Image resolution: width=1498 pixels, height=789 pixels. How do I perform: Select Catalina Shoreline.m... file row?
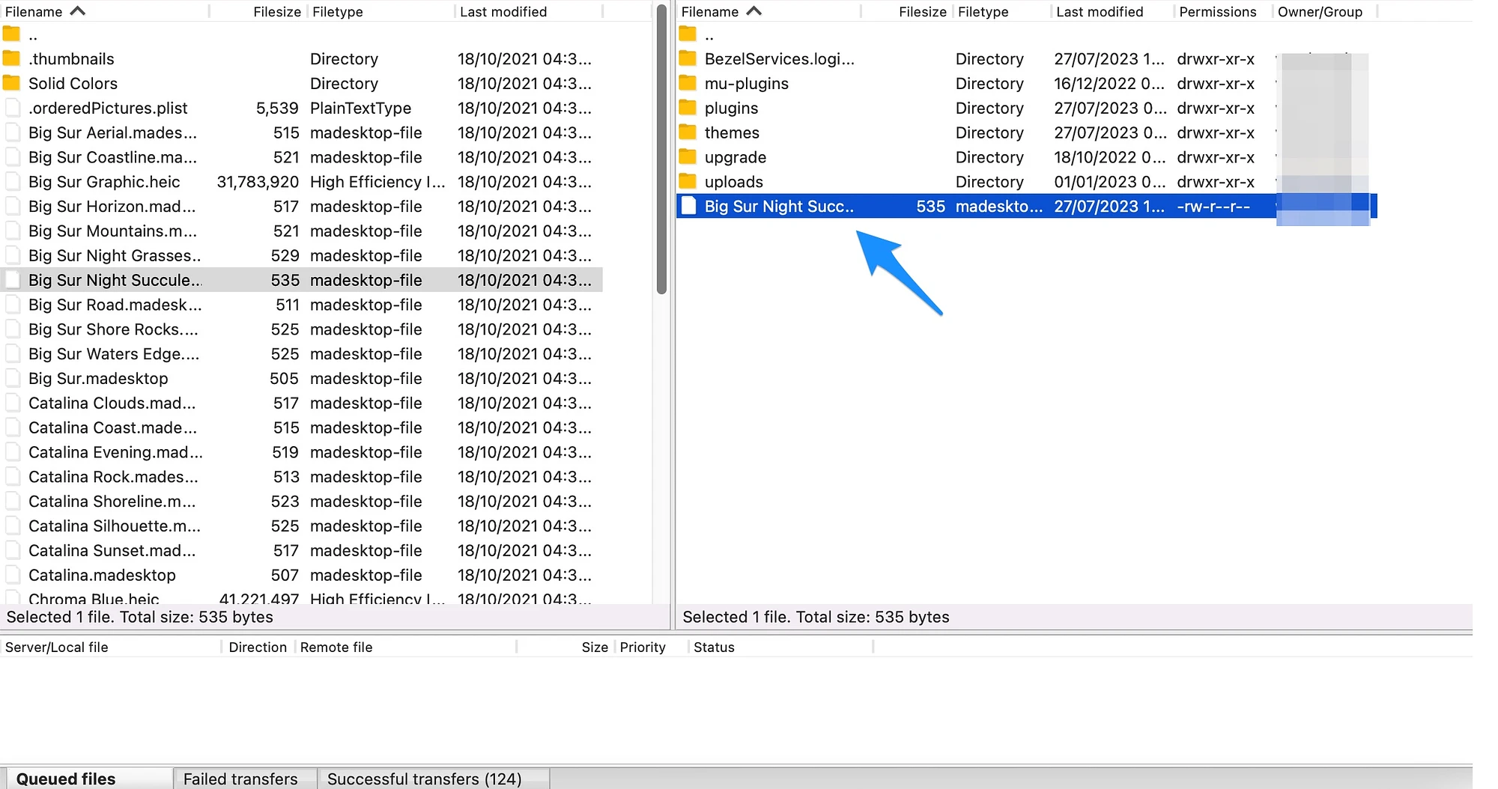point(302,502)
